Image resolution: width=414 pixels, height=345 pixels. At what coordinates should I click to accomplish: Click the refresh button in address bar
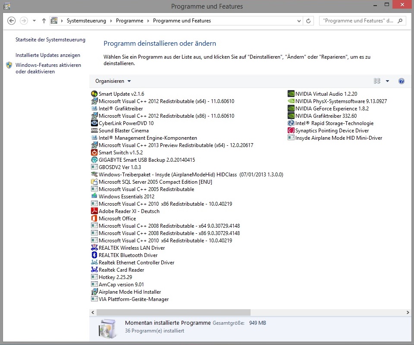pyautogui.click(x=308, y=21)
